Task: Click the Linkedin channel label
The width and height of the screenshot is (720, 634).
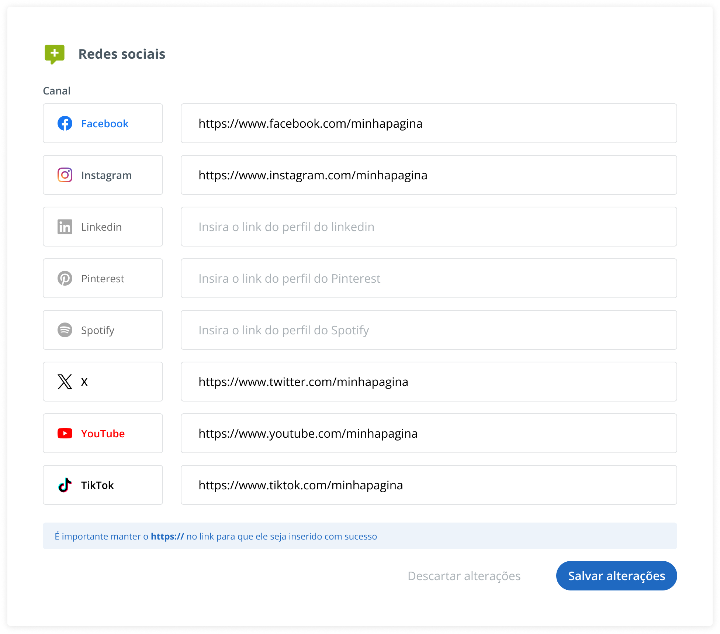Action: 101,227
